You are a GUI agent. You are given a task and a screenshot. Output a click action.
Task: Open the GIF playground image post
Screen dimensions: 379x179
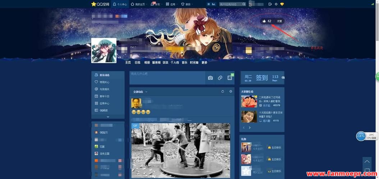(181, 151)
